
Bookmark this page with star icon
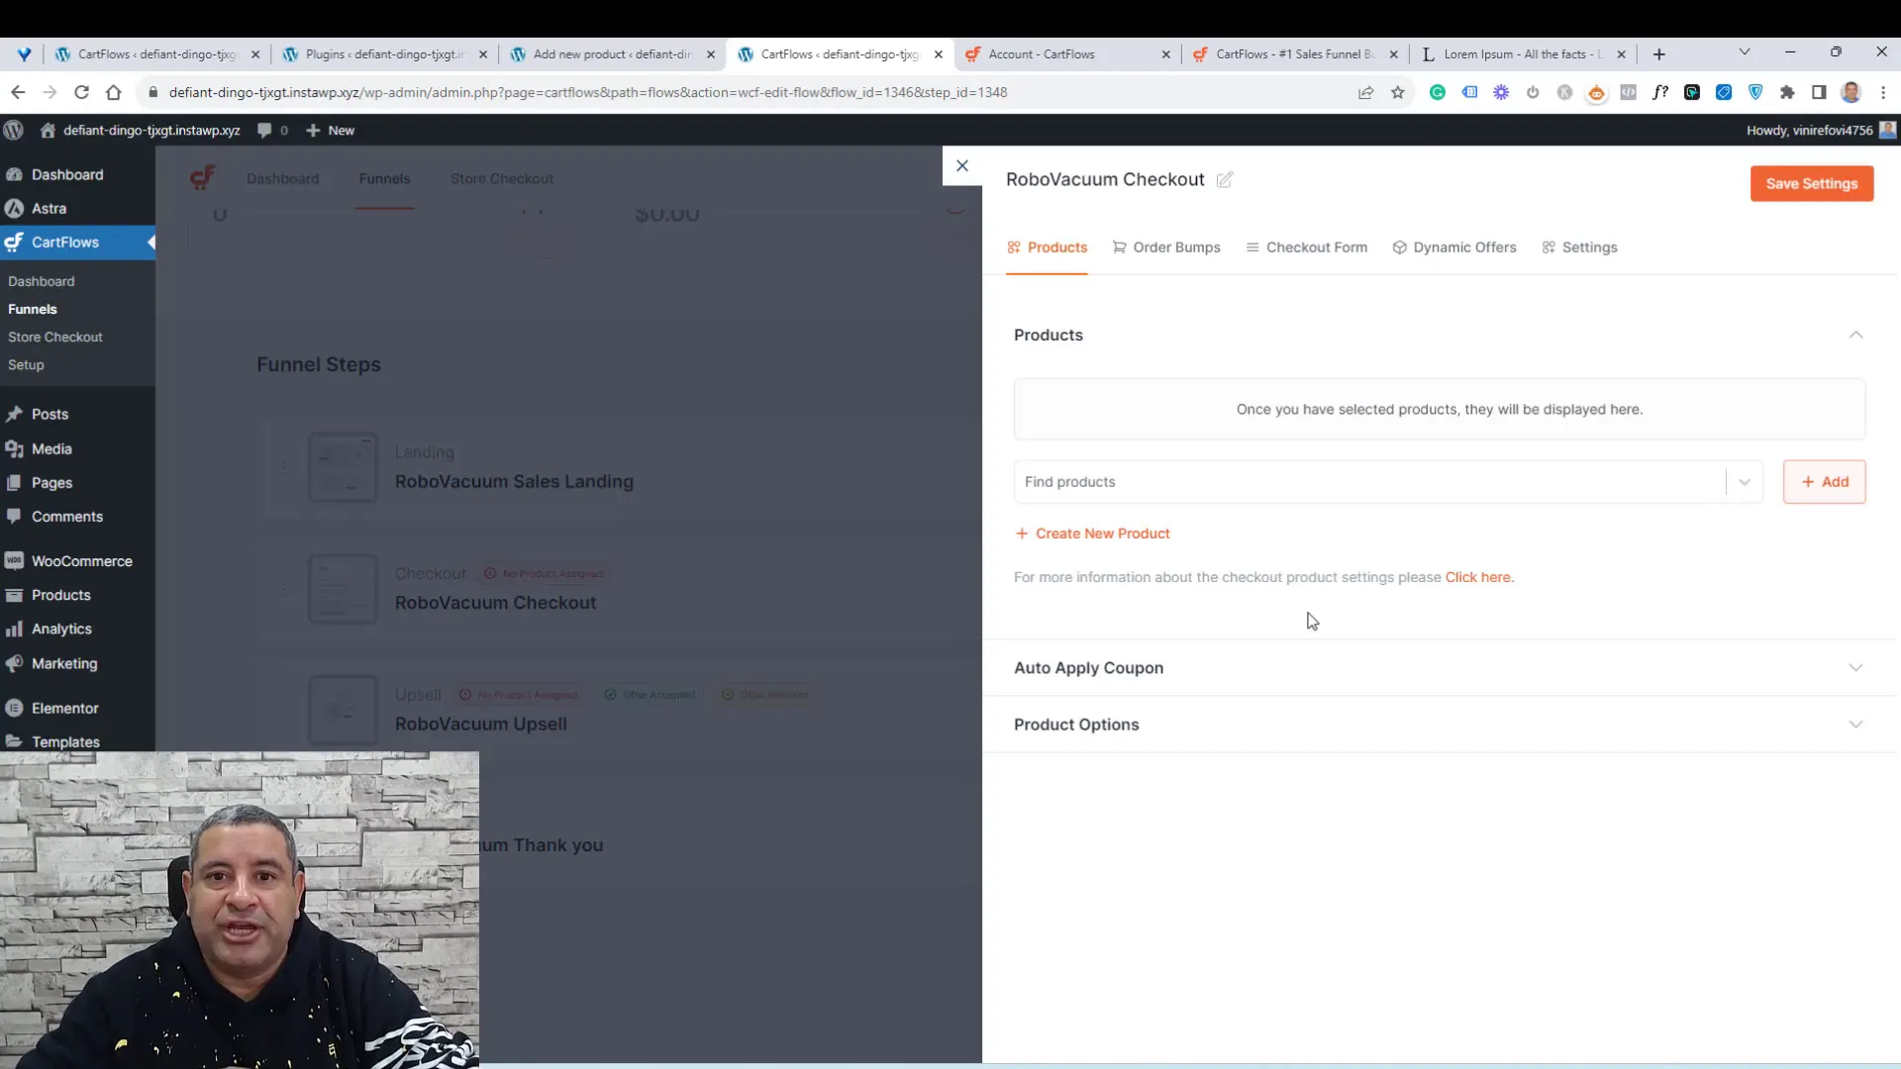coord(1397,92)
